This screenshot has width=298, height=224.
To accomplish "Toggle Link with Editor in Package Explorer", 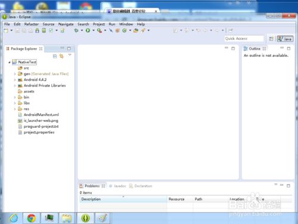I will 61,56.
